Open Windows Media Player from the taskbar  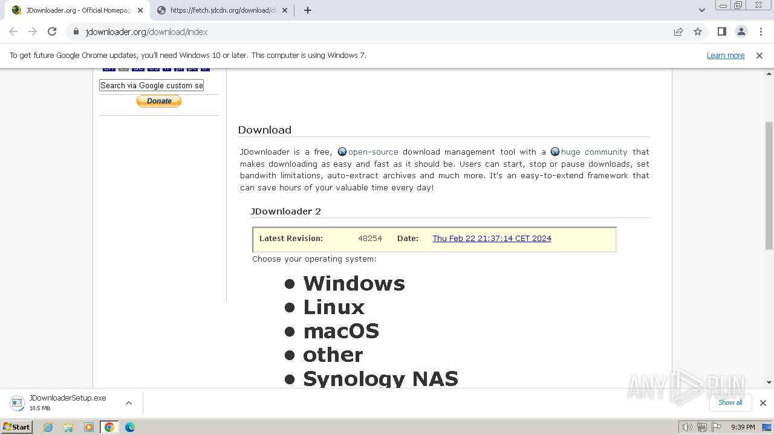coord(89,427)
